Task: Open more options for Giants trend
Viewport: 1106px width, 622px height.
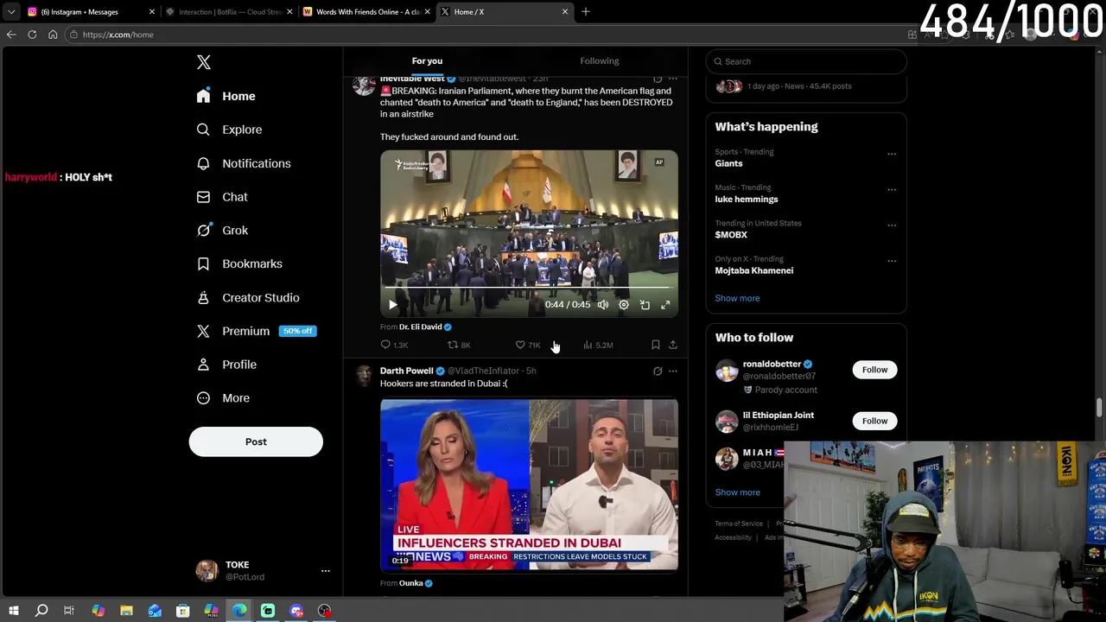Action: coord(892,154)
